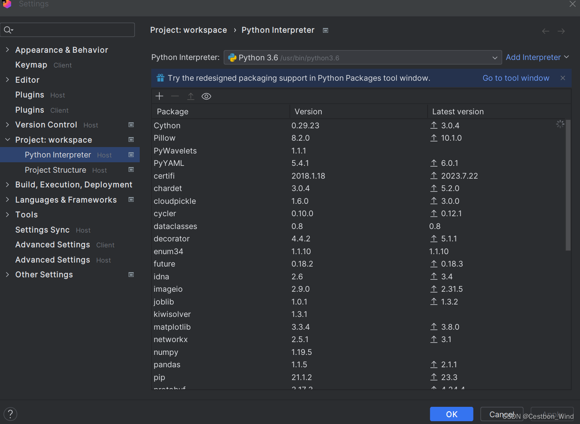580x424 pixels.
Task: Sort by Version column header
Action: pos(358,111)
